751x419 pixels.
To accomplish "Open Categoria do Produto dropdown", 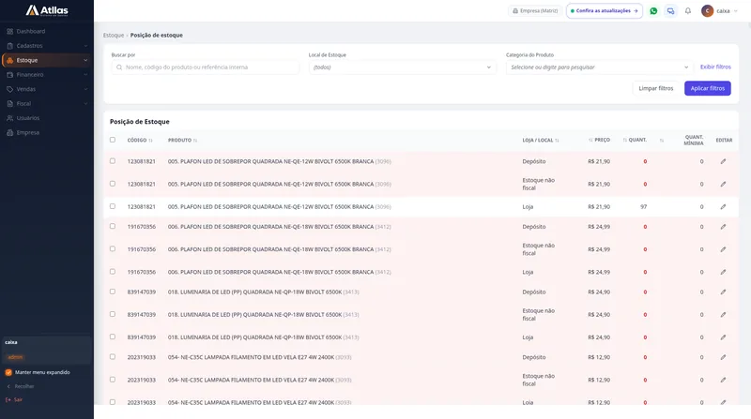I will click(600, 67).
